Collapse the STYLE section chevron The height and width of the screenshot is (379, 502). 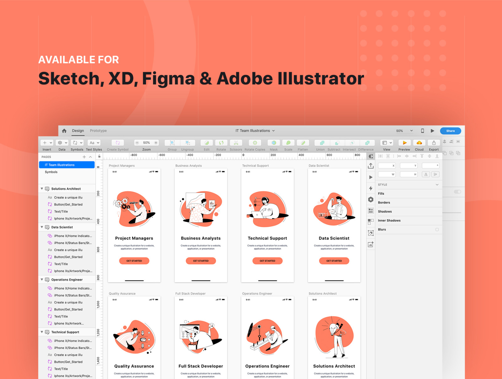pyautogui.click(x=437, y=185)
